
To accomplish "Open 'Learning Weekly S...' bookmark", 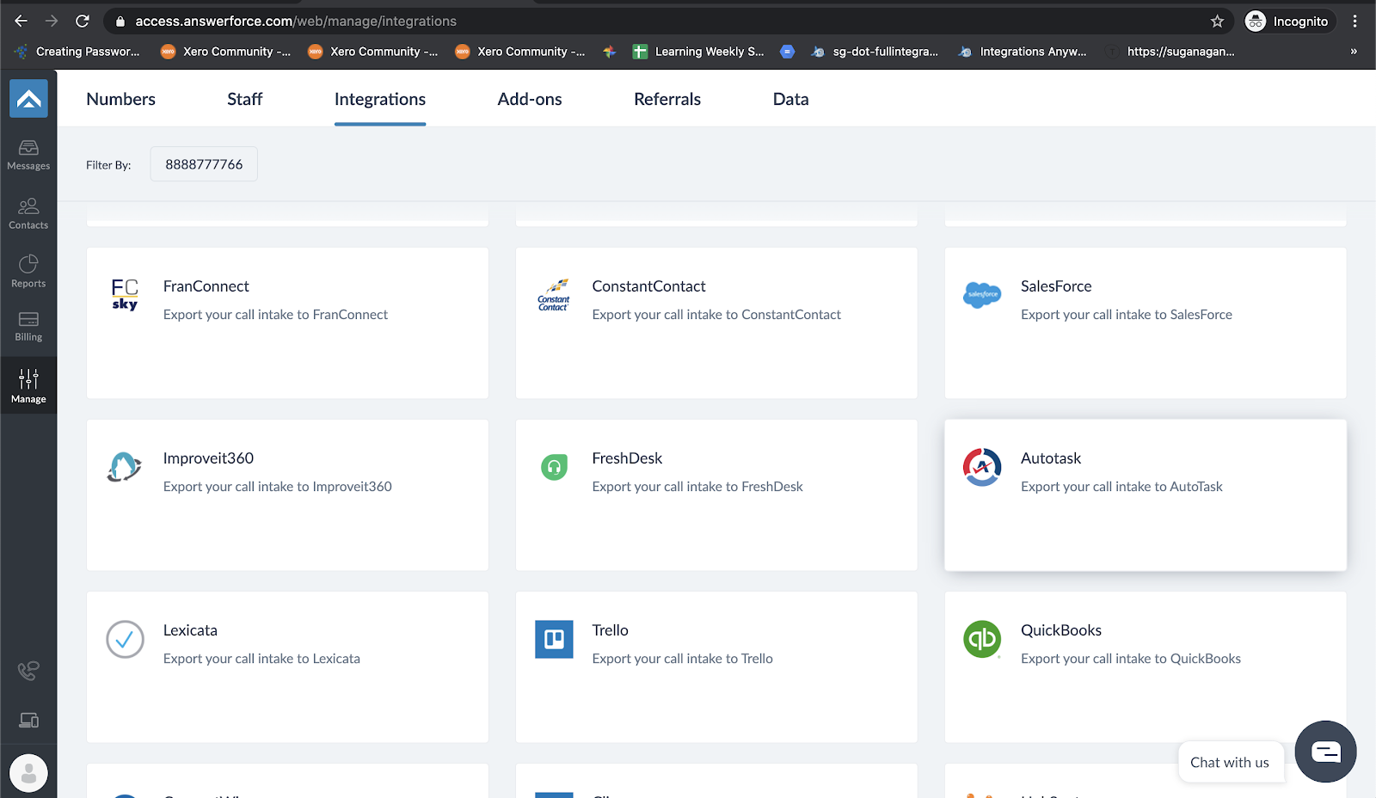I will pyautogui.click(x=698, y=52).
